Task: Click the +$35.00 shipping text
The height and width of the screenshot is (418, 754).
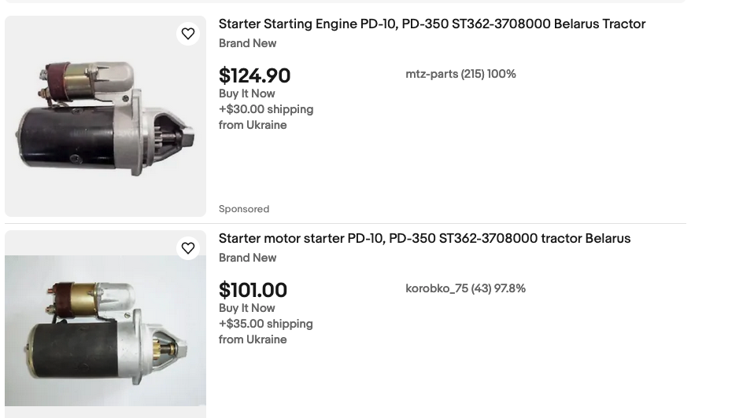Action: pyautogui.click(x=266, y=324)
